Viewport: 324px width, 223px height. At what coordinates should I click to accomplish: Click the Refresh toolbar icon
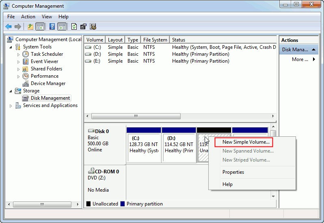point(74,27)
